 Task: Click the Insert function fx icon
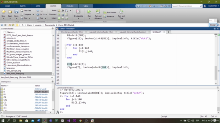coord(63,11)
